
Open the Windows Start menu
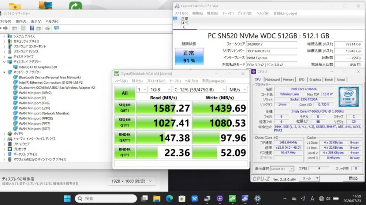tap(67, 198)
